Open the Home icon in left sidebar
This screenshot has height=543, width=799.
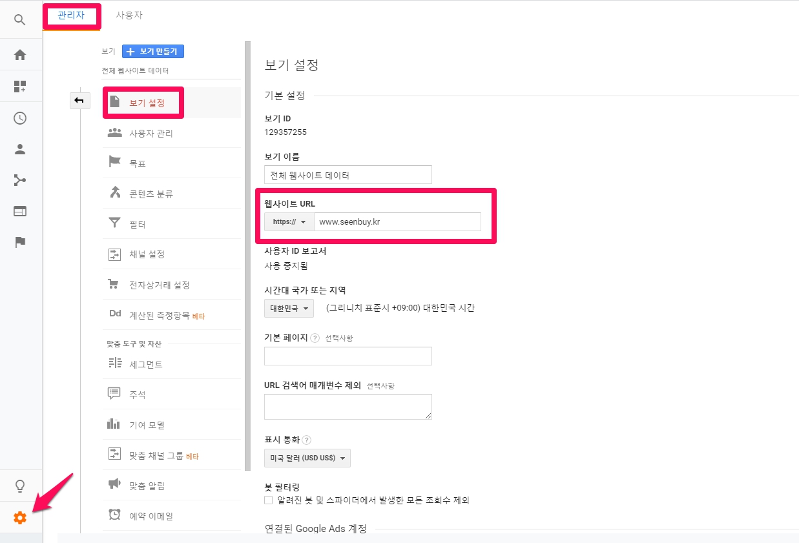20,55
